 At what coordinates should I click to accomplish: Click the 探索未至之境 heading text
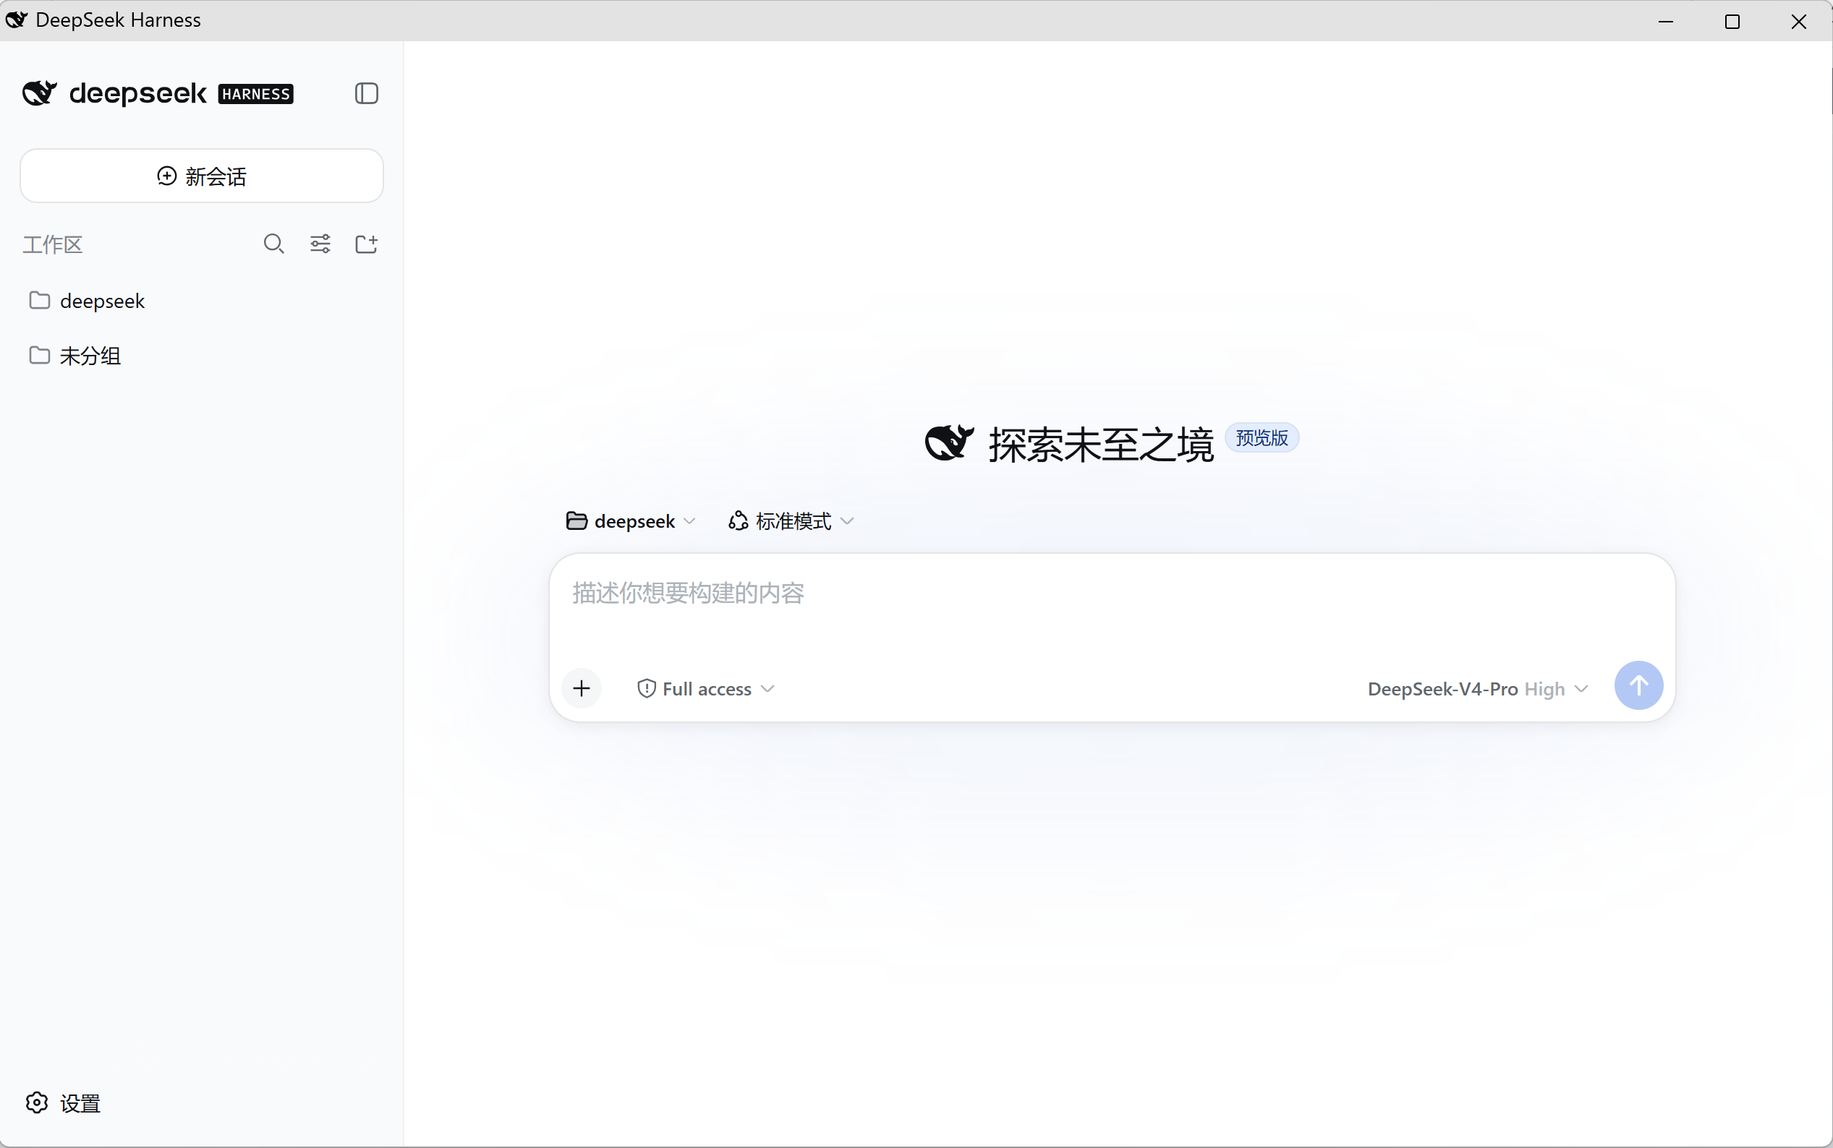point(1101,445)
